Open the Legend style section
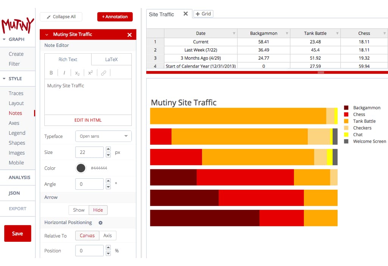Screen dimensions: 388x266 (x=17, y=133)
